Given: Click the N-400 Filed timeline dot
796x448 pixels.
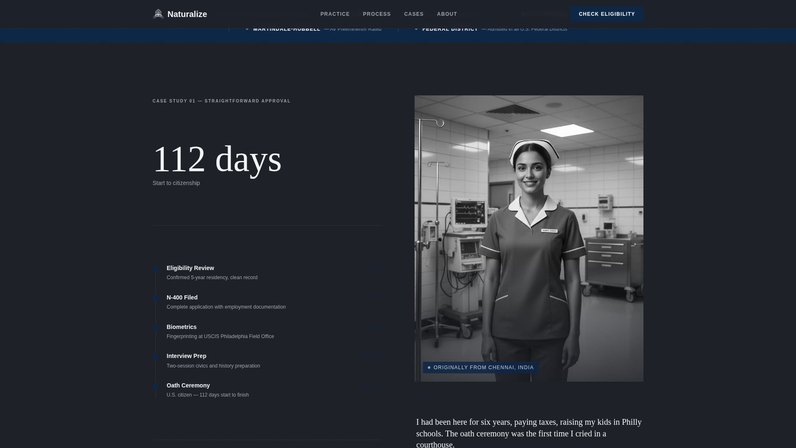Looking at the screenshot, I should (155, 298).
